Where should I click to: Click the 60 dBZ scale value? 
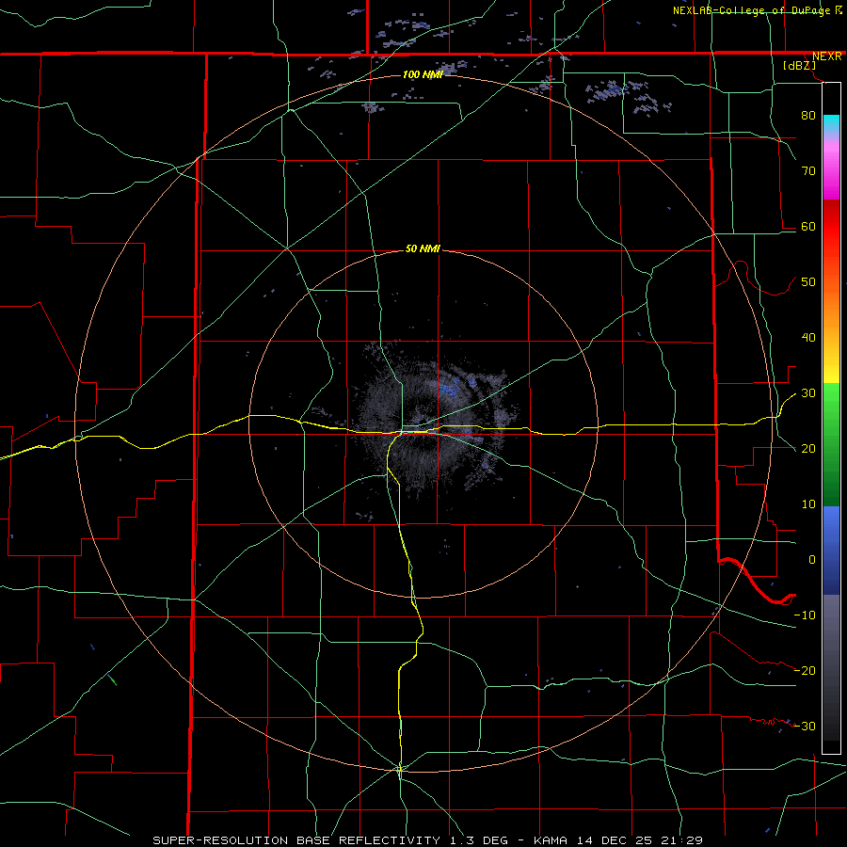(808, 226)
